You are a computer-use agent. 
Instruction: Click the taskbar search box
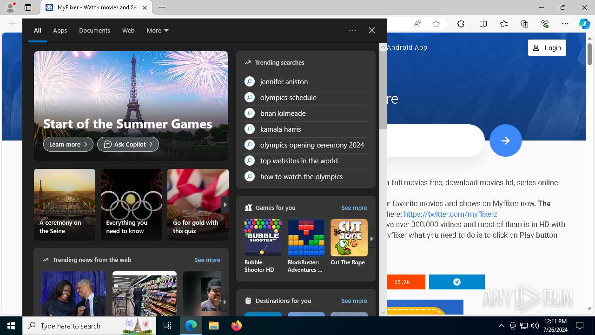click(x=90, y=326)
